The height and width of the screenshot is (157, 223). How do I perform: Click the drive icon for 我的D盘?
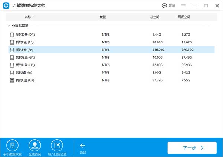pos(12,35)
